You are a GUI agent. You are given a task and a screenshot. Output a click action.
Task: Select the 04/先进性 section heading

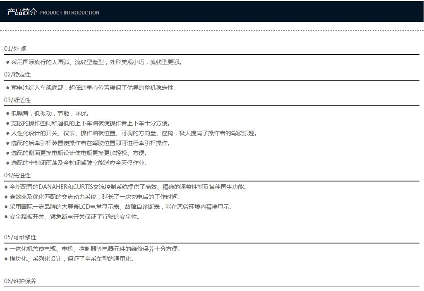(x=17, y=175)
